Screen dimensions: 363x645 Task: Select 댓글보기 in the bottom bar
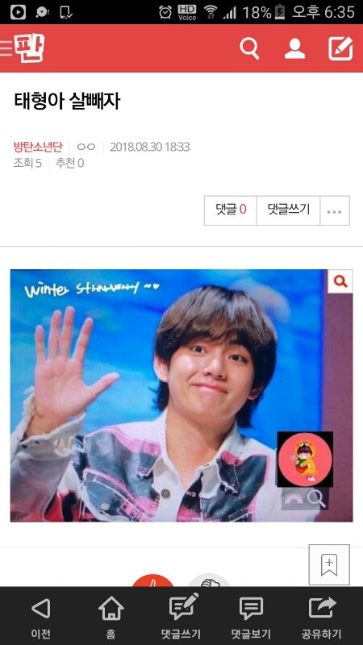[x=251, y=616]
